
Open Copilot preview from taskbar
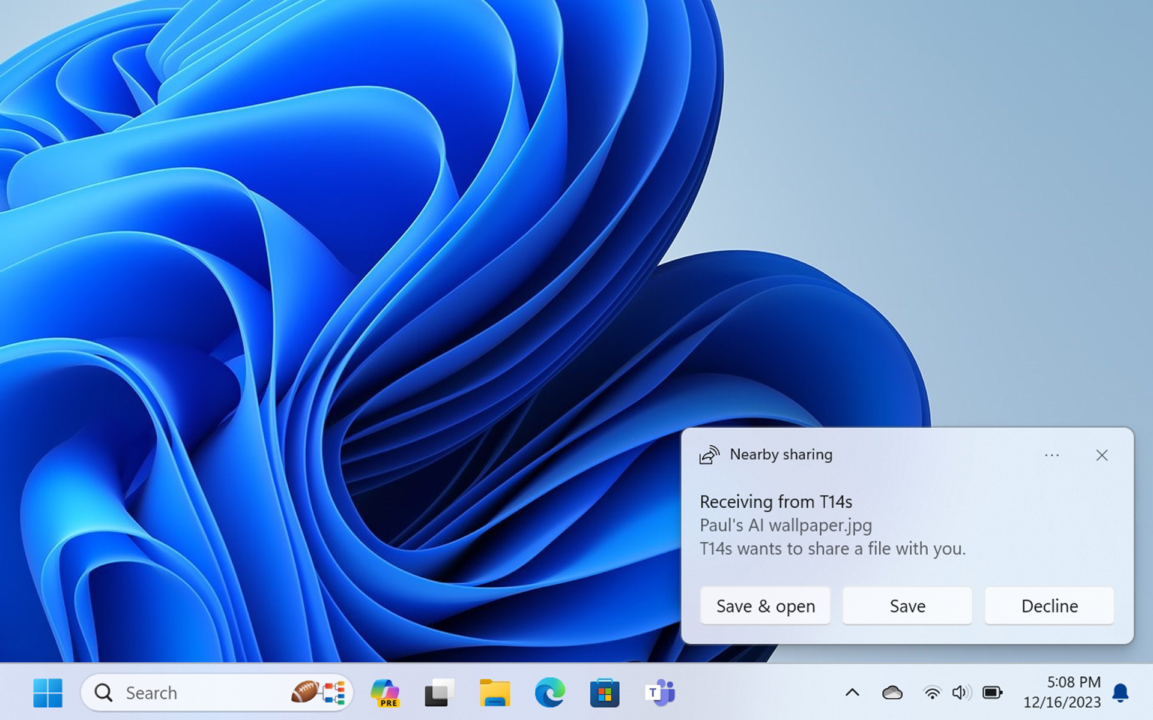[x=385, y=693]
